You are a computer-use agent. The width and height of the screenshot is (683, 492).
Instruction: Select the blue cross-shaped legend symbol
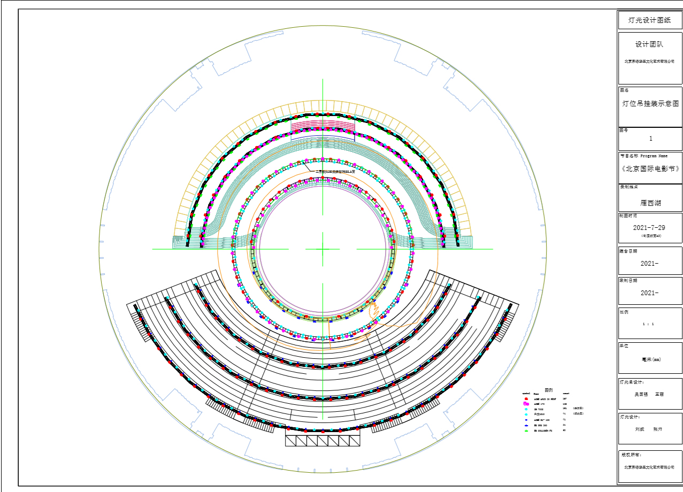(527, 425)
